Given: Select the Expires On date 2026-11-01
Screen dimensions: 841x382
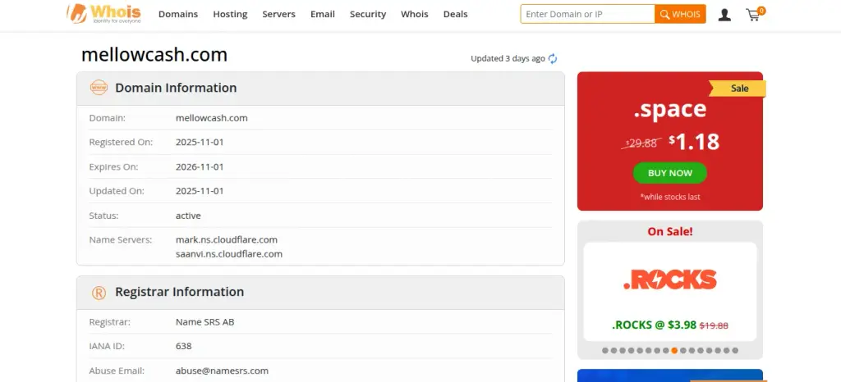Looking at the screenshot, I should coord(200,167).
